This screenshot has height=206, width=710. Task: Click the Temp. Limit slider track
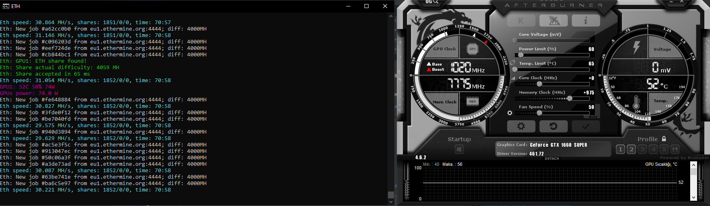tap(552, 70)
